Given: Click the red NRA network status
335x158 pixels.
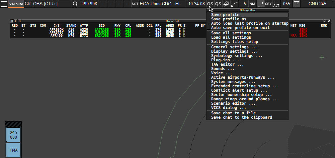Looking at the screenshot, I should point(294,36).
